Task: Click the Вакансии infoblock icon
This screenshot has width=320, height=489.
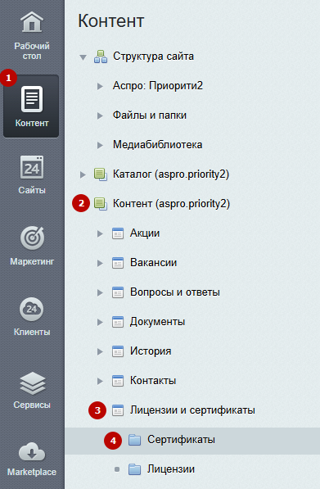Action: (118, 263)
